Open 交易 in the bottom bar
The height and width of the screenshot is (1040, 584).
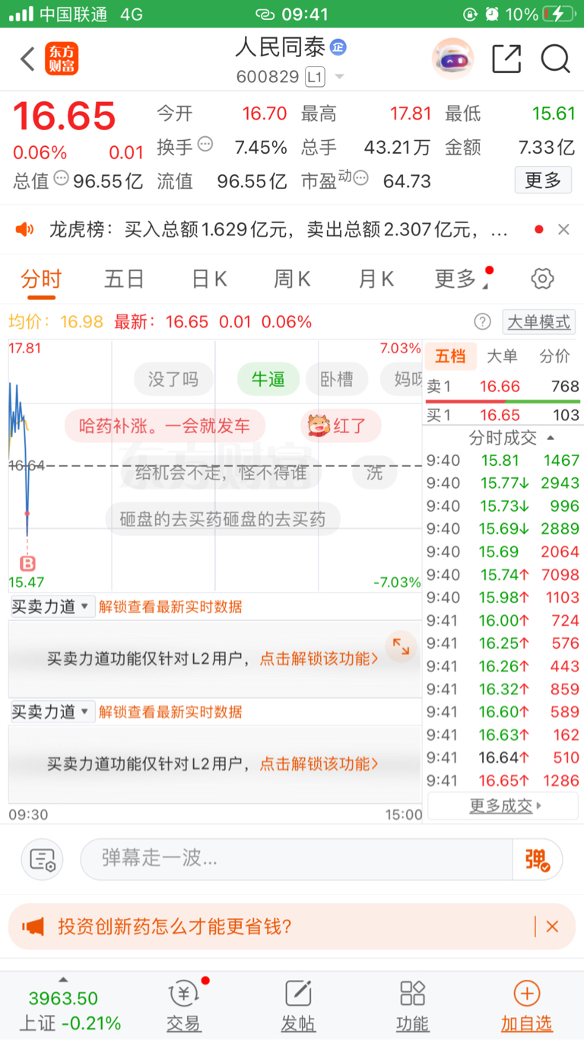[x=184, y=1006]
